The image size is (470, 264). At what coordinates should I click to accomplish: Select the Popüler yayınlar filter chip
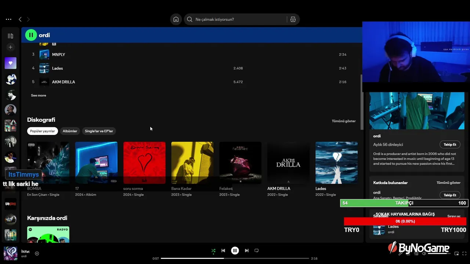pos(42,131)
